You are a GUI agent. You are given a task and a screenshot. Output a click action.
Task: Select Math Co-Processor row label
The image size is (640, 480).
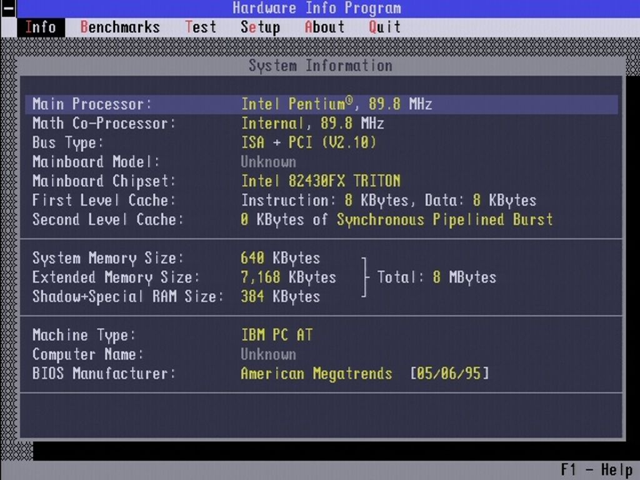click(x=104, y=123)
